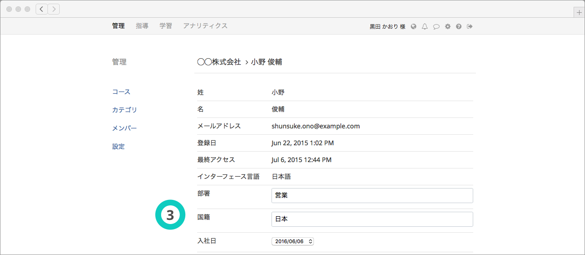
Task: Open the notifications bell
Action: tap(425, 26)
